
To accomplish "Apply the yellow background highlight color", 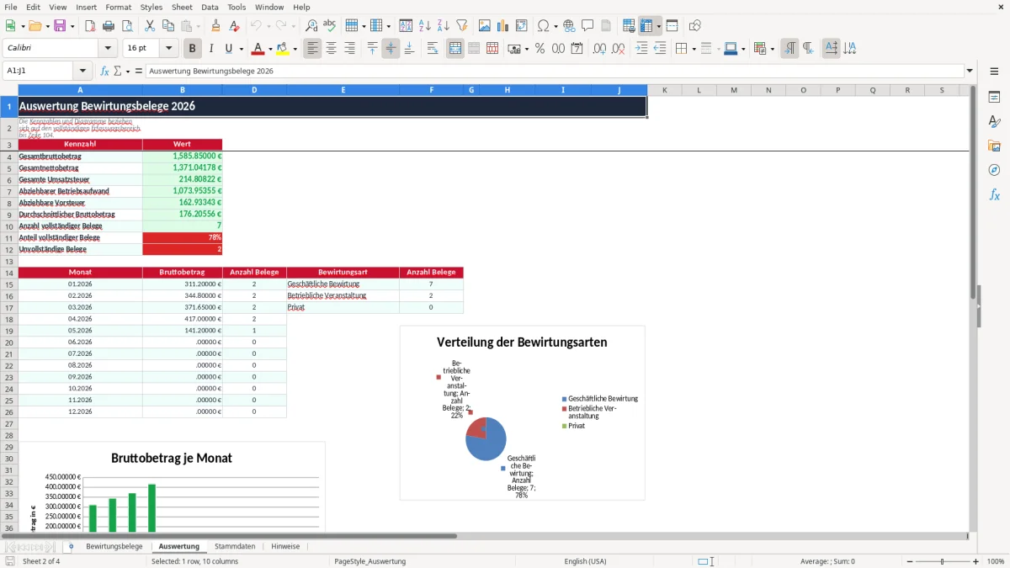I will pos(282,49).
